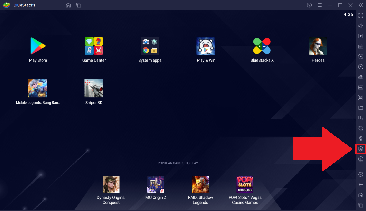Open Help with the question mark icon
This screenshot has height=211, width=366.
click(x=309, y=5)
